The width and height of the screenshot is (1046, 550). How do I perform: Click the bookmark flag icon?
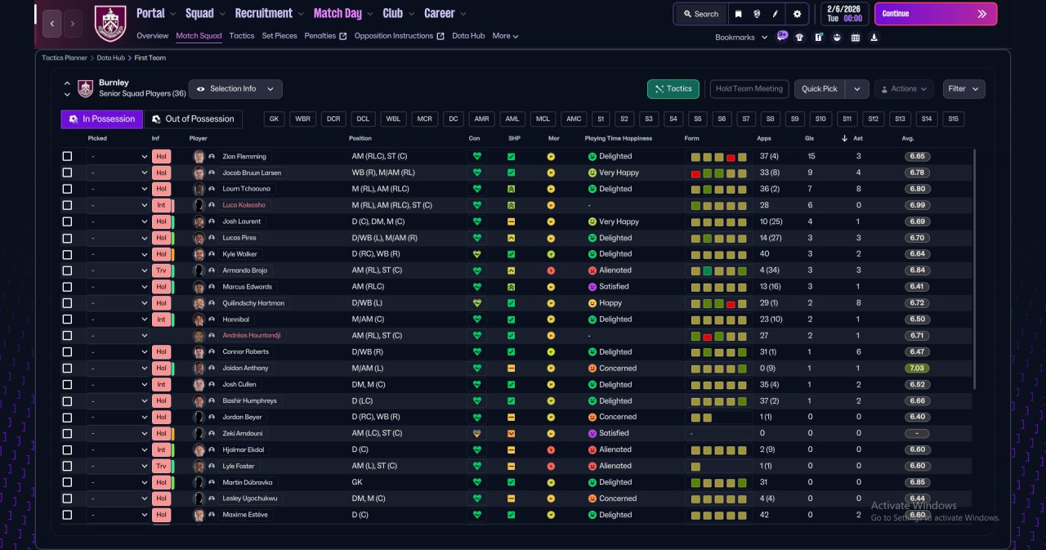click(739, 14)
